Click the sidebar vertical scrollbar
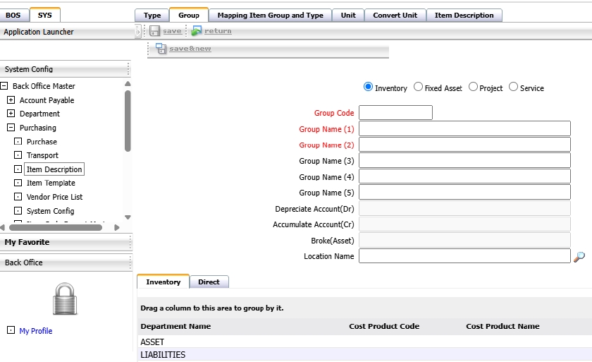 pyautogui.click(x=128, y=120)
